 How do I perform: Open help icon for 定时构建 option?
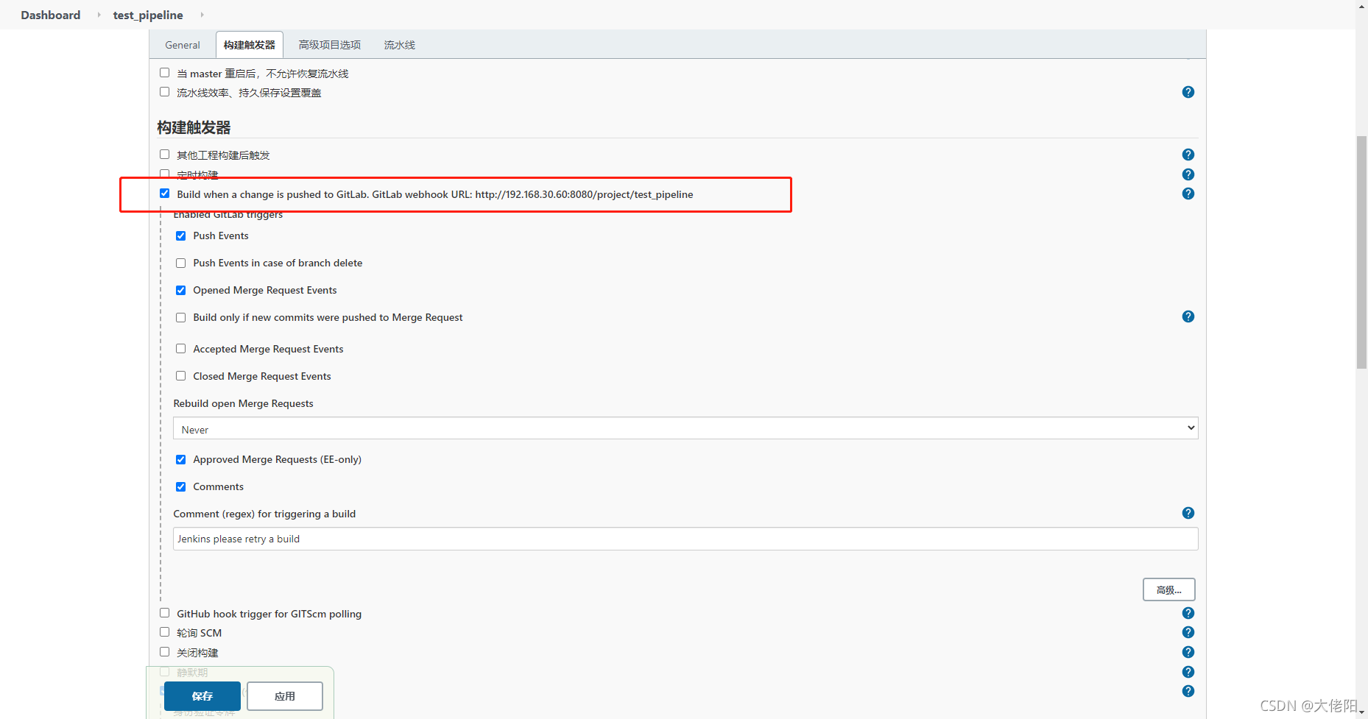(x=1188, y=174)
